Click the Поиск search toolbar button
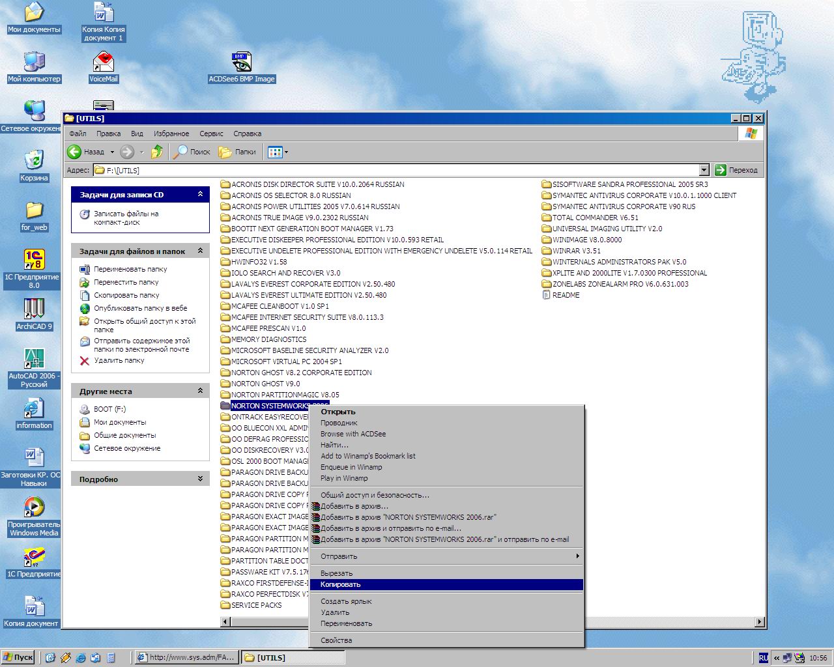Screen dimensions: 834x667 192,152
